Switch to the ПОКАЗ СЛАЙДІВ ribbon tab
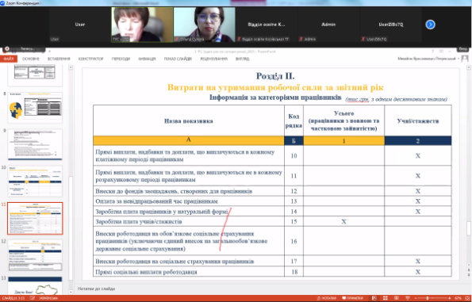The width and height of the screenshot is (472, 302). coord(178,59)
